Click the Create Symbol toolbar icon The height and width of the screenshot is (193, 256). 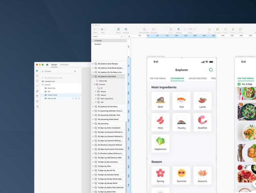[x=144, y=29]
